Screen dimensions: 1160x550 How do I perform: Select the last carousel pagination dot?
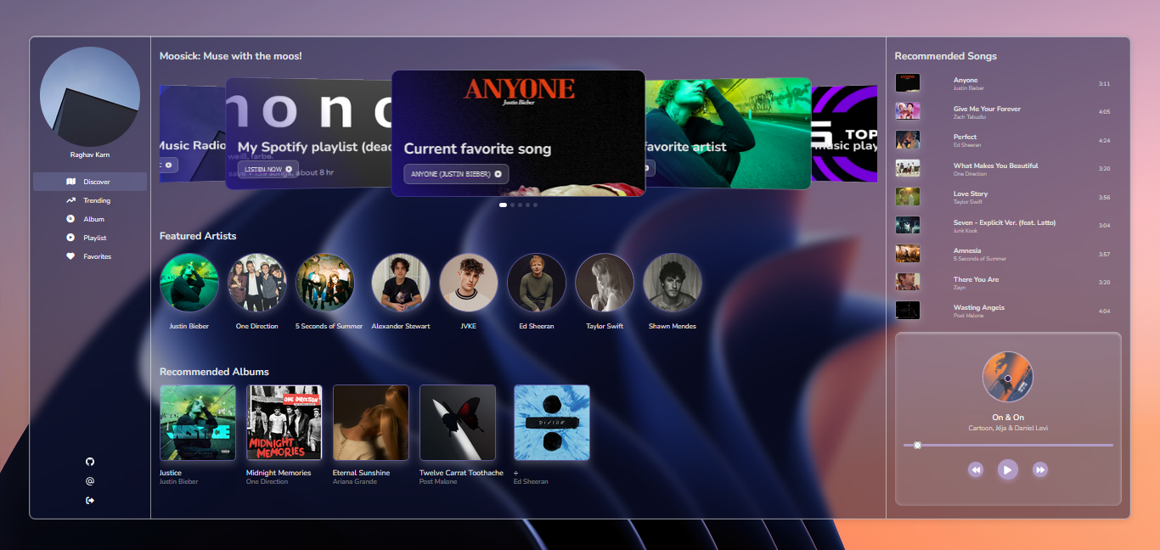point(535,205)
